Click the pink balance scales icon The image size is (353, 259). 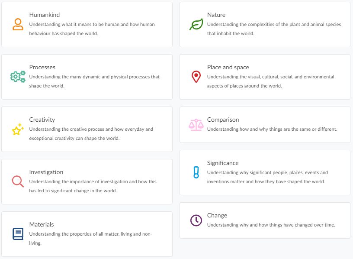point(196,125)
